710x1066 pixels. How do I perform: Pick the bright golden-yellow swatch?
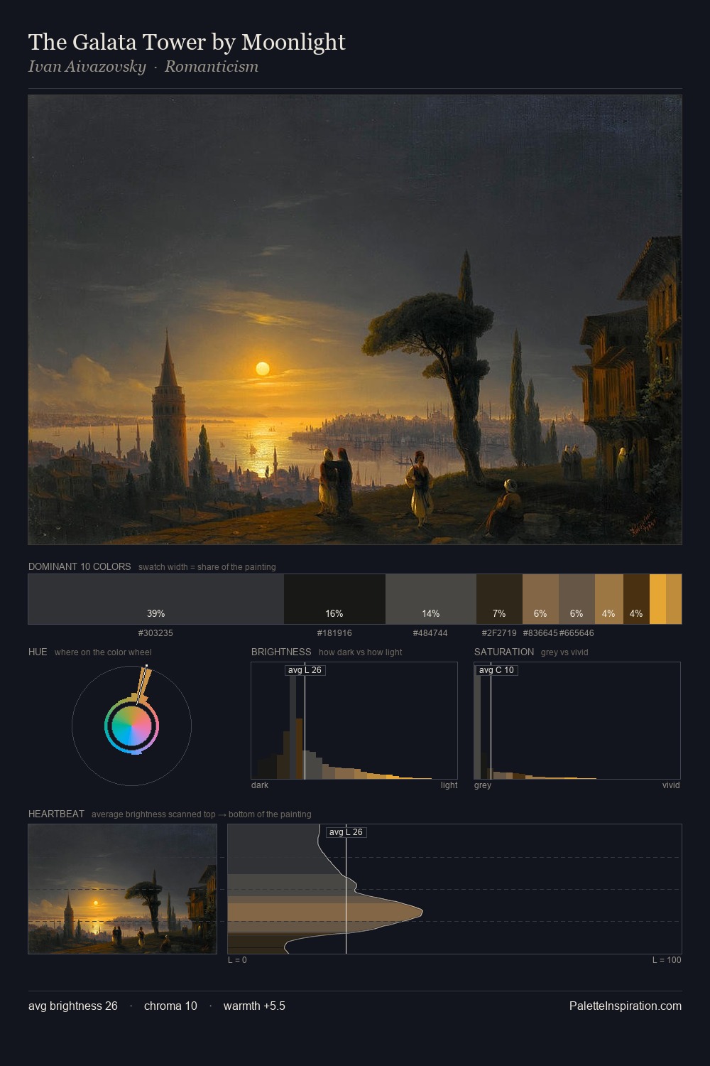(657, 599)
